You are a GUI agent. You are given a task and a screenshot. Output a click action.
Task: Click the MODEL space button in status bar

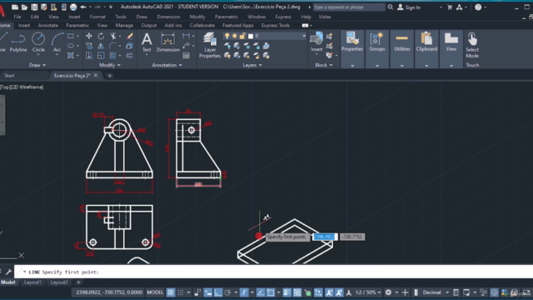tap(155, 292)
